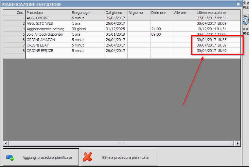The width and height of the screenshot is (249, 167).
Task: Click the Esegui ogni column header
Action: [88, 13]
